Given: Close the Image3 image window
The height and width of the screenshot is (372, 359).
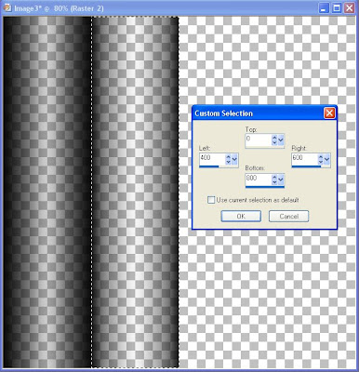Looking at the screenshot, I should (350, 8).
